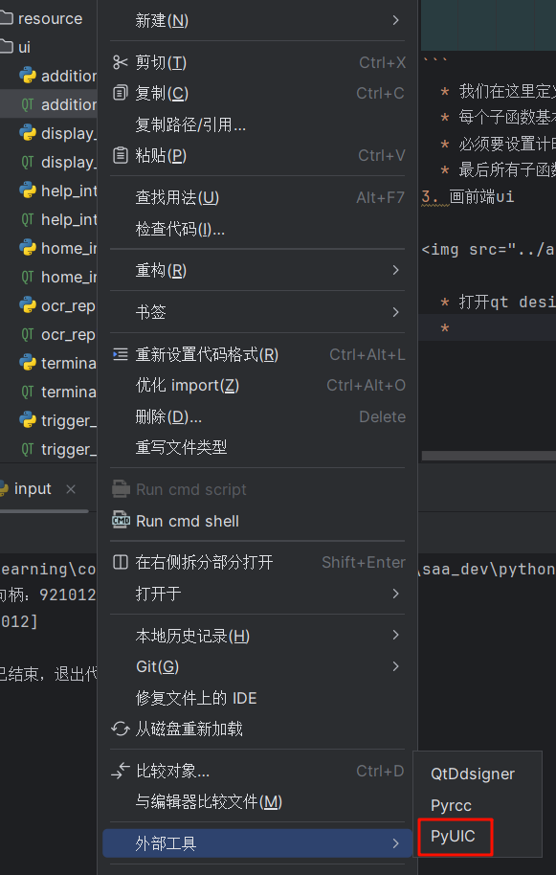
Task: Expand the 重构(R) submenu arrow
Action: pos(395,270)
